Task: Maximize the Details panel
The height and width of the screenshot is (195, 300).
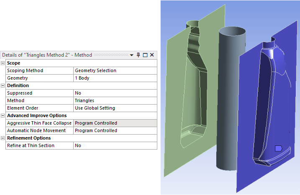Action: 145,55
